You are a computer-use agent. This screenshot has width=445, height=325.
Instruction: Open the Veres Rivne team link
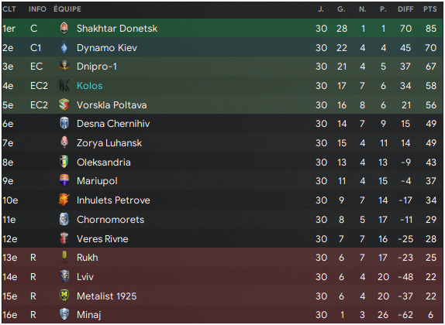point(102,239)
